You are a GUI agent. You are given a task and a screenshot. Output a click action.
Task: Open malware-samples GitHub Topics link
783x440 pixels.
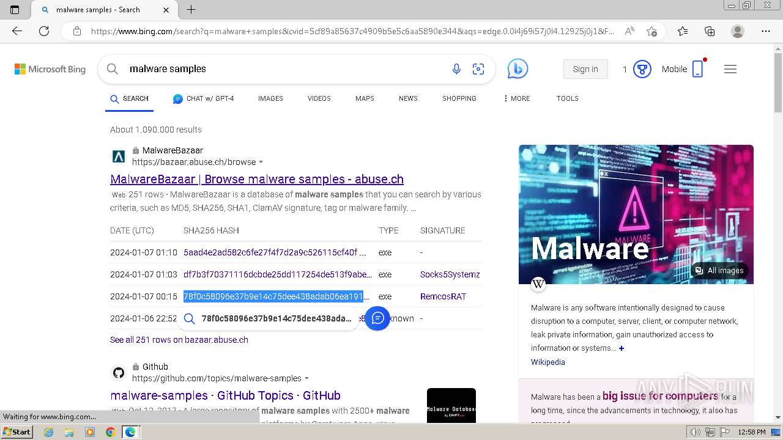tap(226, 395)
